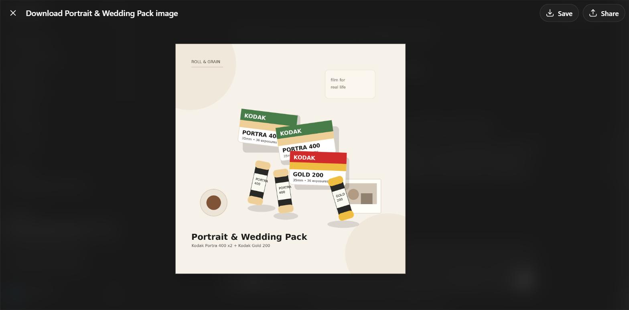Image resolution: width=629 pixels, height=310 pixels.
Task: Click the red Kodak Gold 200 box
Action: tap(318, 168)
